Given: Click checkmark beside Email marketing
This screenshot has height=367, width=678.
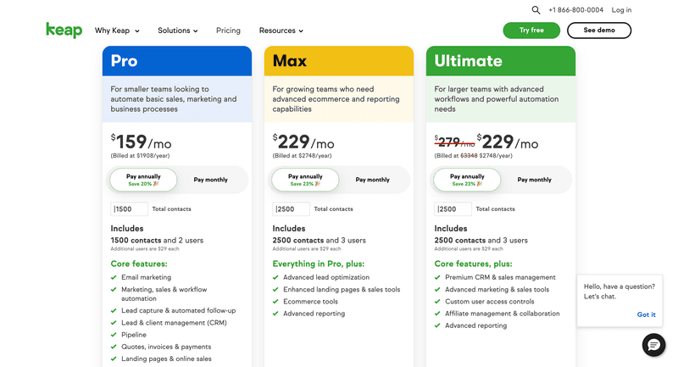Looking at the screenshot, I should 114,277.
